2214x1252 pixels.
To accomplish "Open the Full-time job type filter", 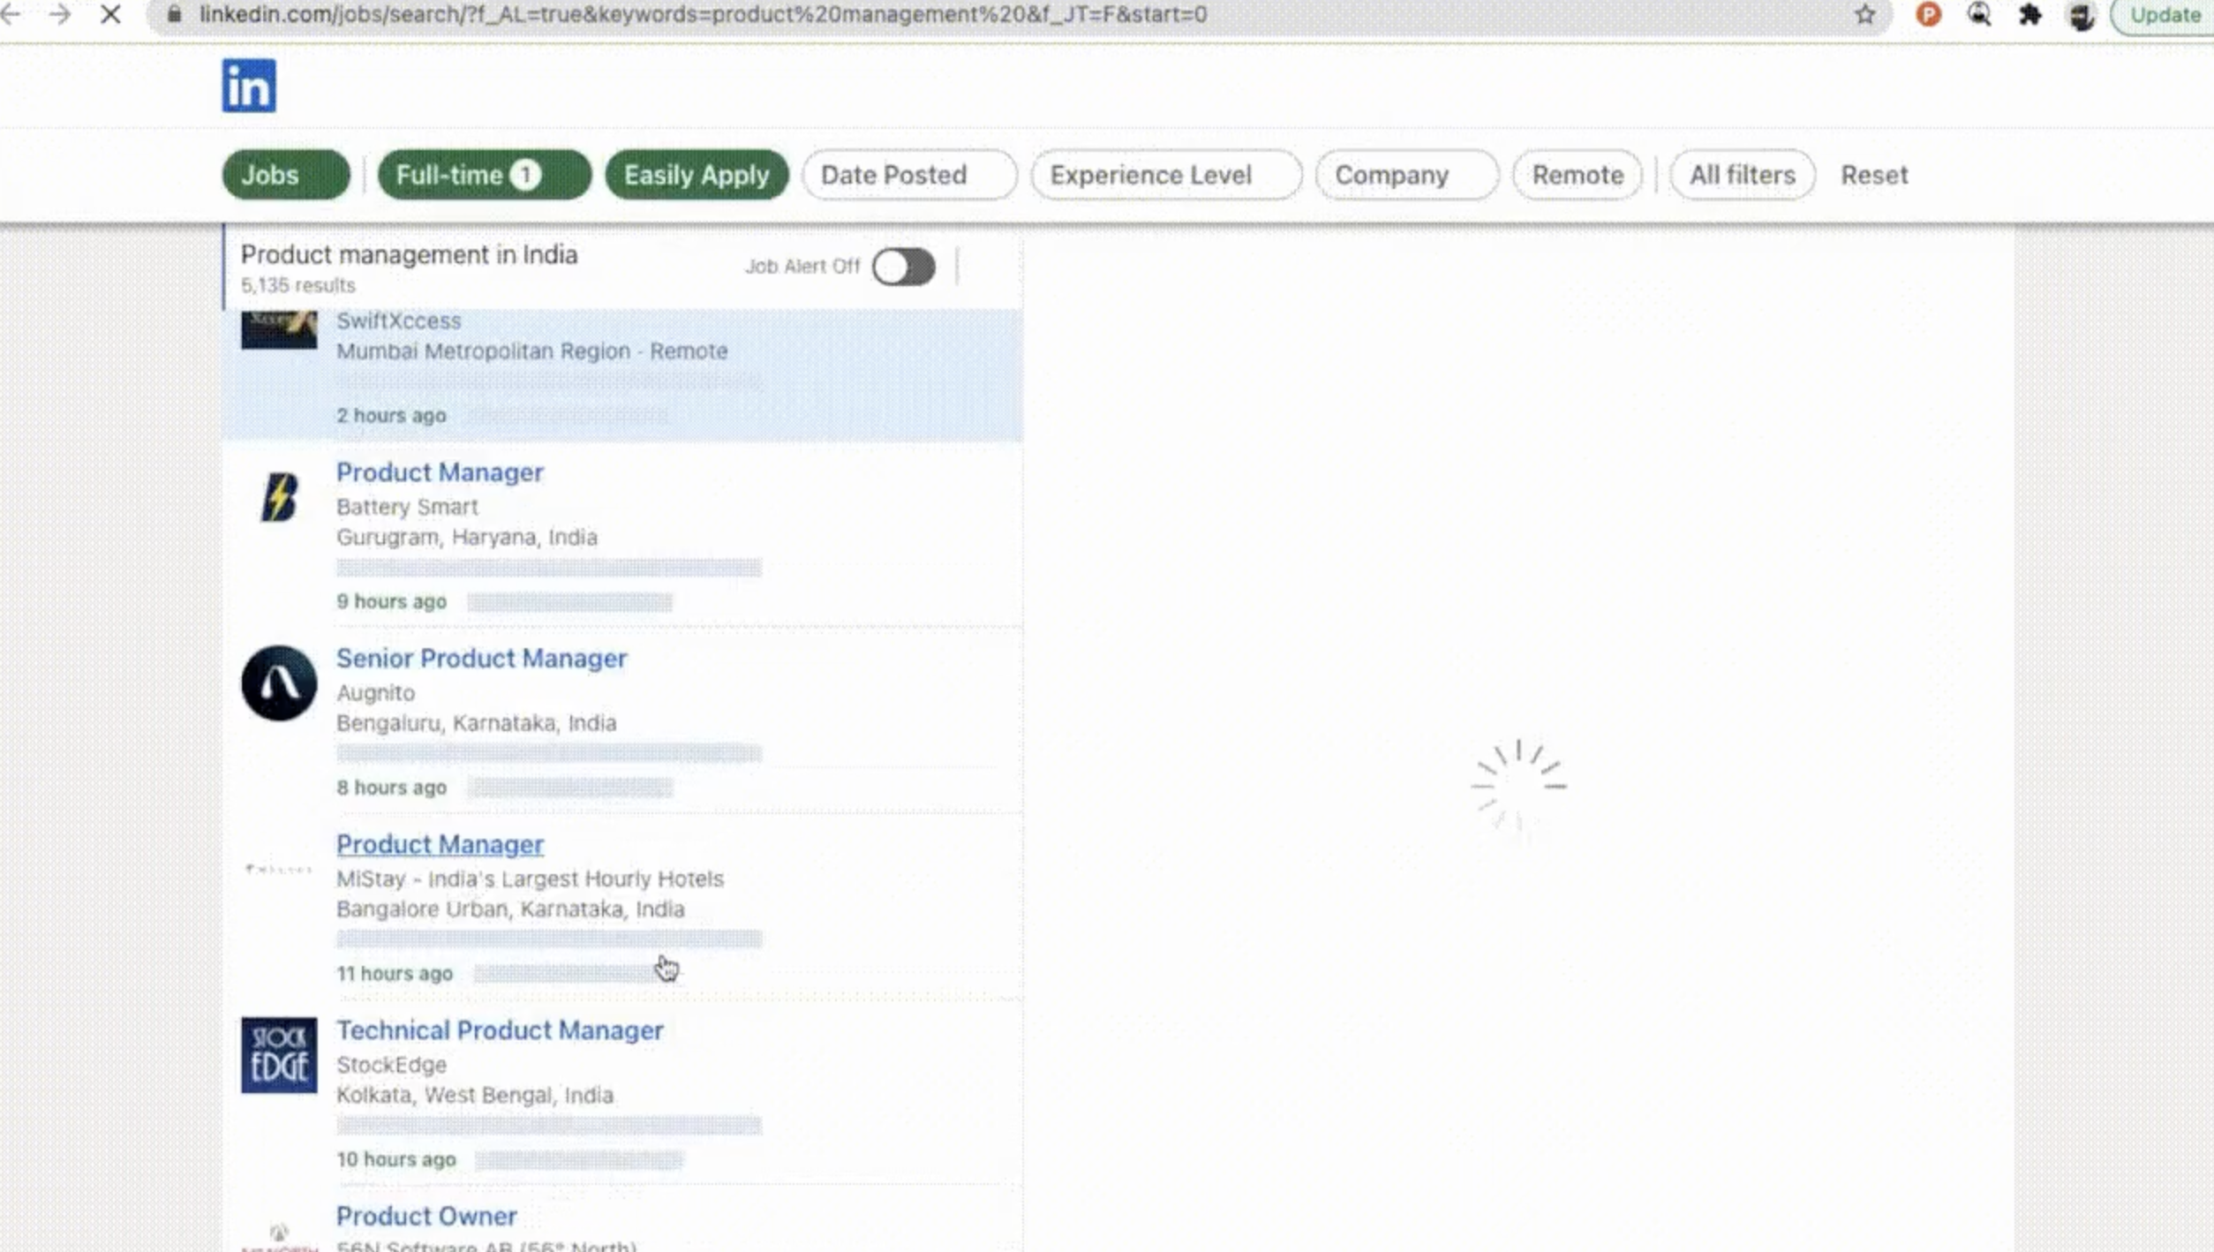I will click(x=485, y=175).
